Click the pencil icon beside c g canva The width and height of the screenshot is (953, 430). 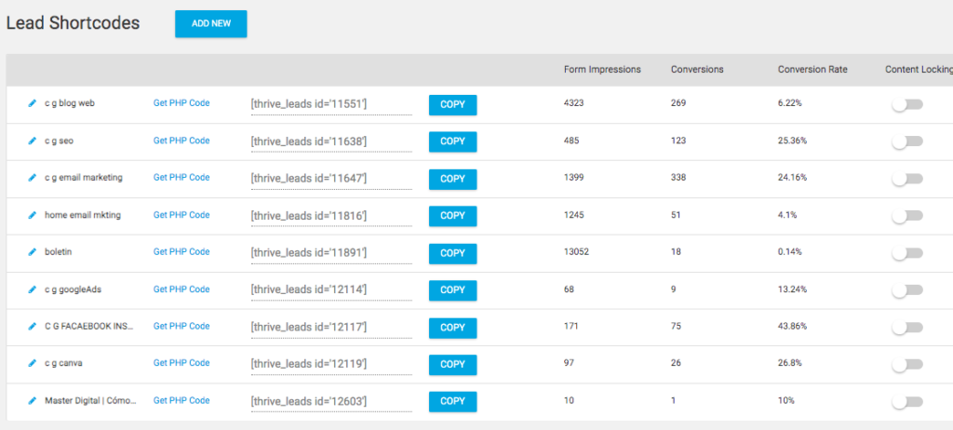coord(33,364)
